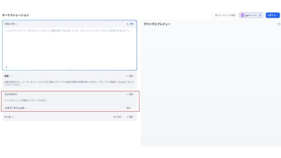Open the gpt-4 CHAT model selector
This screenshot has height=158, width=281.
click(251, 15)
